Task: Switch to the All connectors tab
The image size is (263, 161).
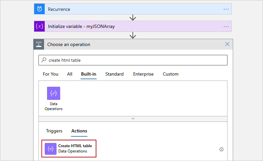Action: (70, 74)
